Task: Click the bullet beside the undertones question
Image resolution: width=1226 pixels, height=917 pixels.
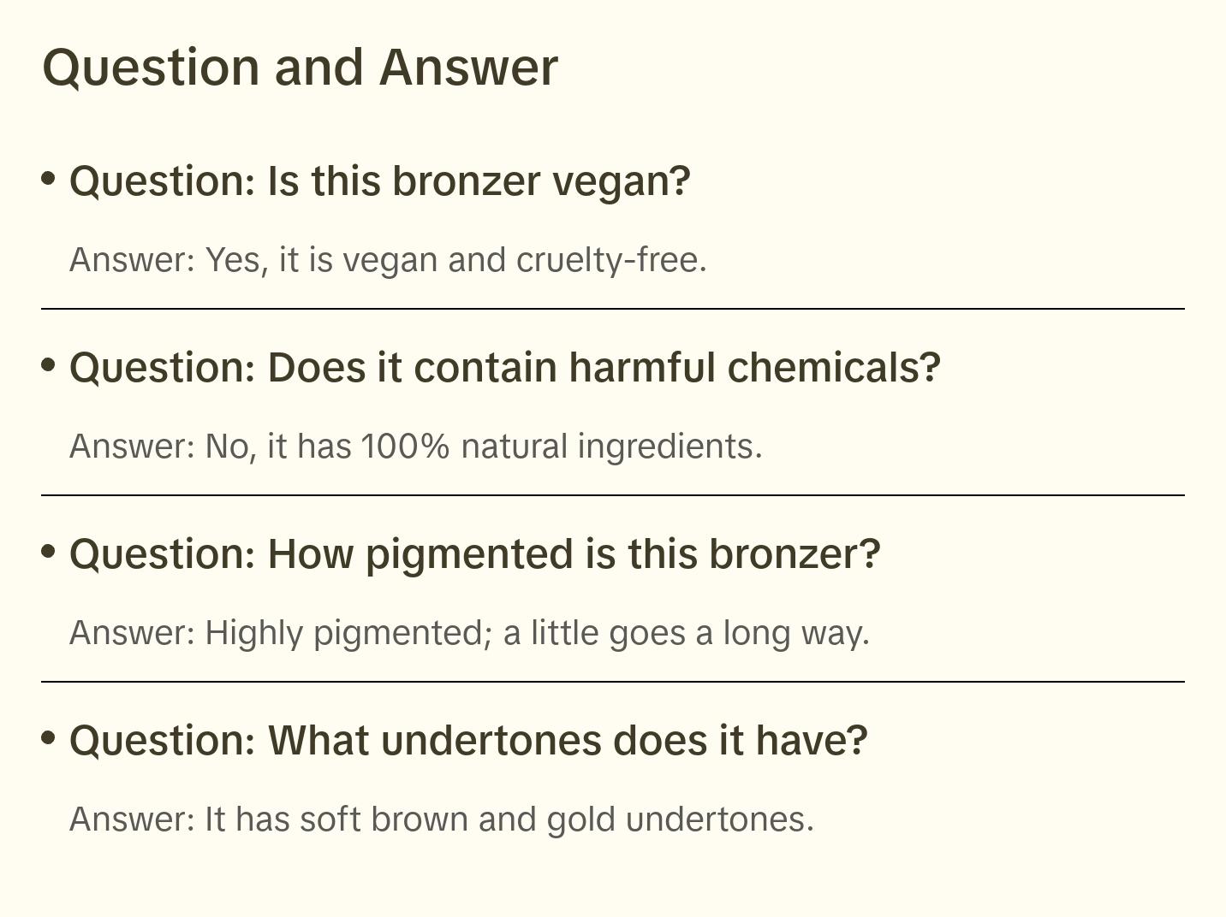Action: [x=49, y=738]
